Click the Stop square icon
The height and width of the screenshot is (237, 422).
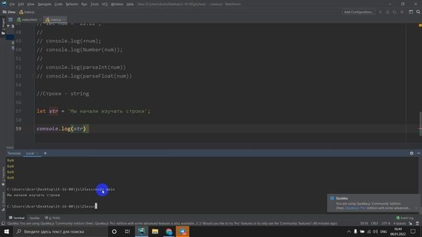402,12
